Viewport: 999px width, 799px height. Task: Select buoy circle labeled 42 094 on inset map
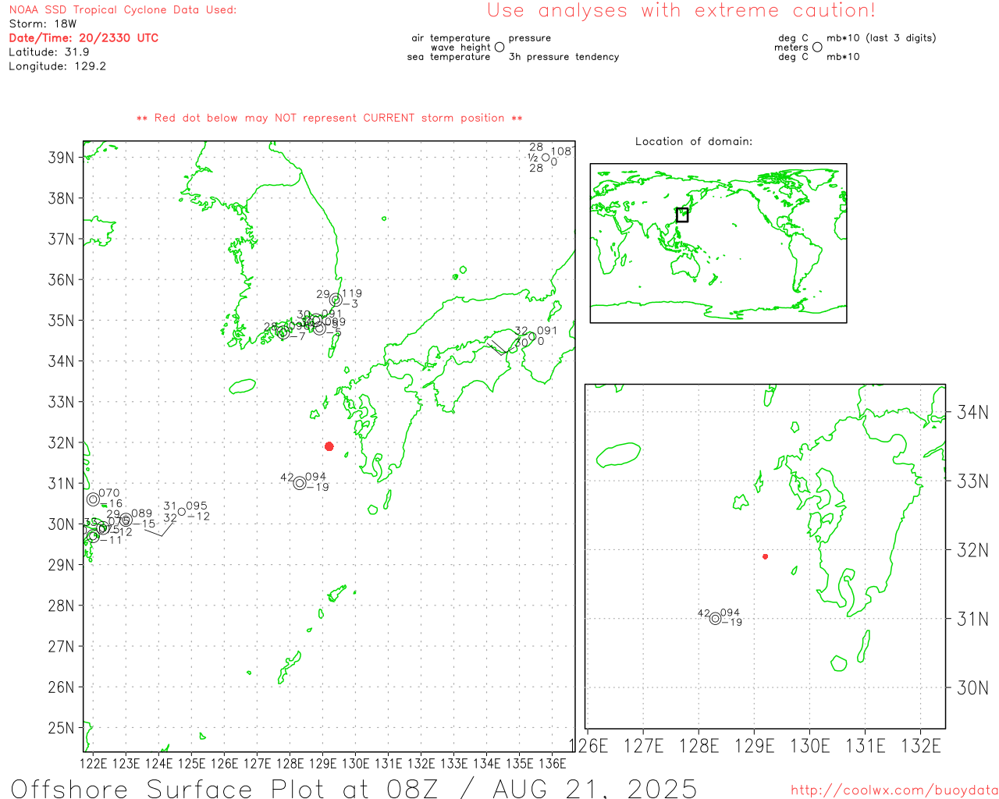[715, 619]
